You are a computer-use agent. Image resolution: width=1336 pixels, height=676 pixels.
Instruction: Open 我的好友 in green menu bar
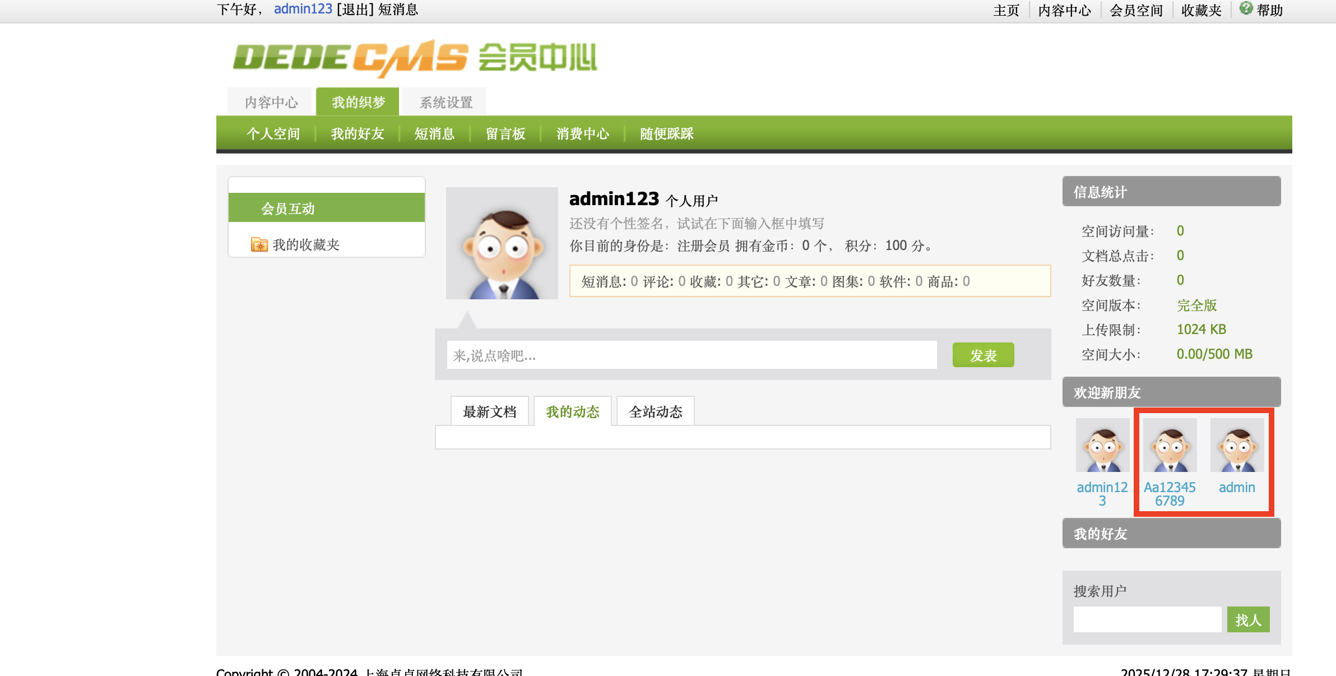[357, 133]
